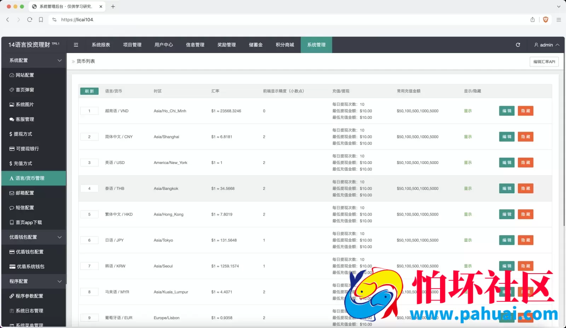Open 系统日志管理 in the sidebar
Screen dimensions: 566x328
pyautogui.click(x=34, y=311)
